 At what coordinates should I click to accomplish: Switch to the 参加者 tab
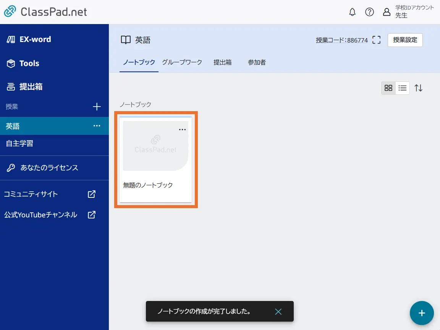(x=257, y=62)
